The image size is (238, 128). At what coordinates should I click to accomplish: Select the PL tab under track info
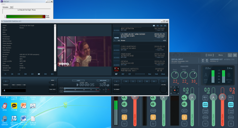pyautogui.click(x=5, y=74)
